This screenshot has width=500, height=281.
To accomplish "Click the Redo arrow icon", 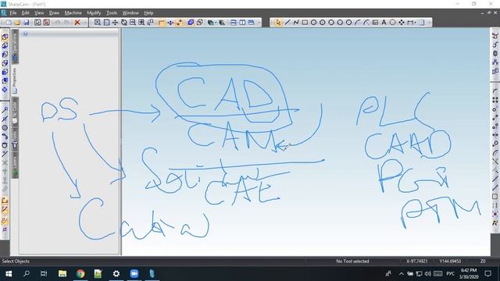I will click(x=66, y=23).
